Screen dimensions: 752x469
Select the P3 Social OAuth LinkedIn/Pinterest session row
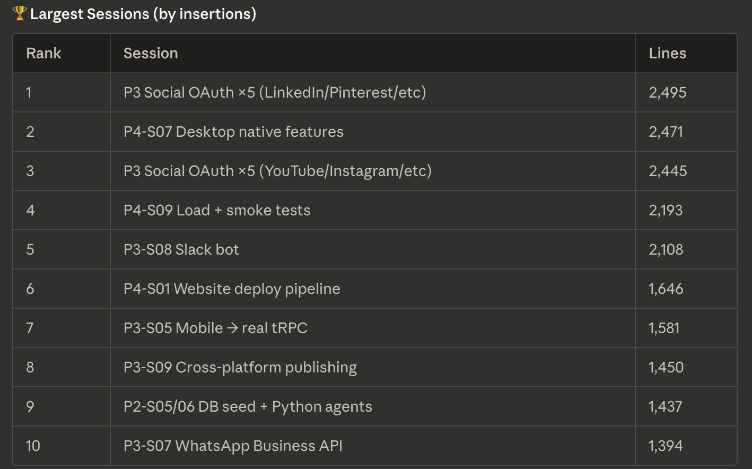tap(274, 92)
